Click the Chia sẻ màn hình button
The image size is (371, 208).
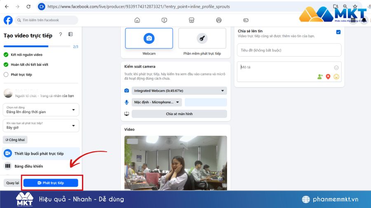point(179,114)
